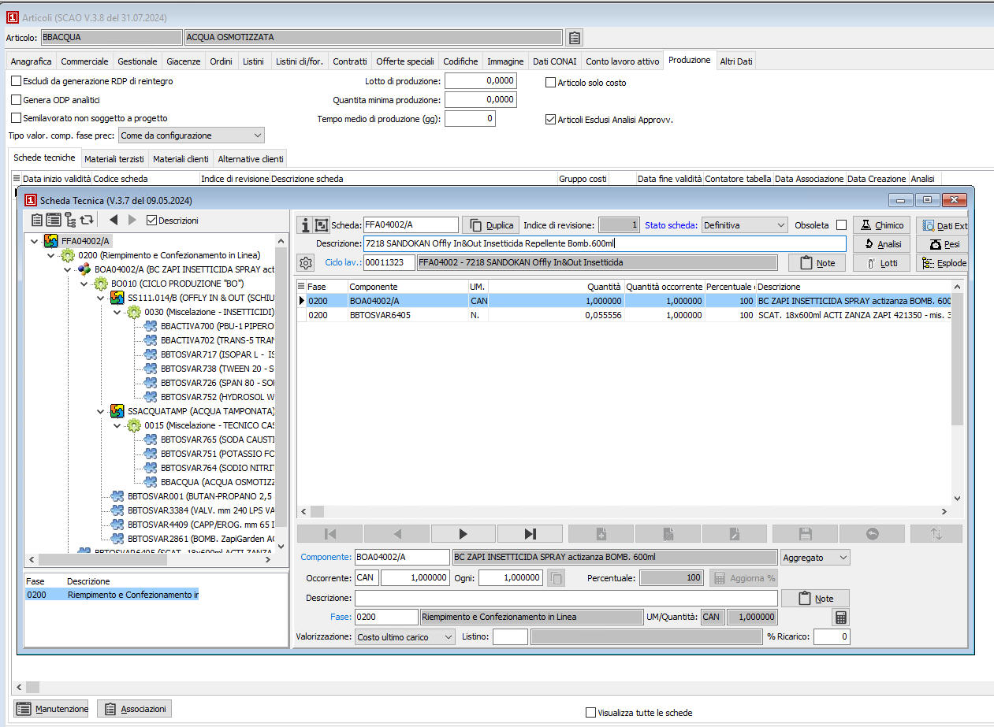Uncheck Articoli Esclusi Analisi Approvv.

click(x=551, y=121)
